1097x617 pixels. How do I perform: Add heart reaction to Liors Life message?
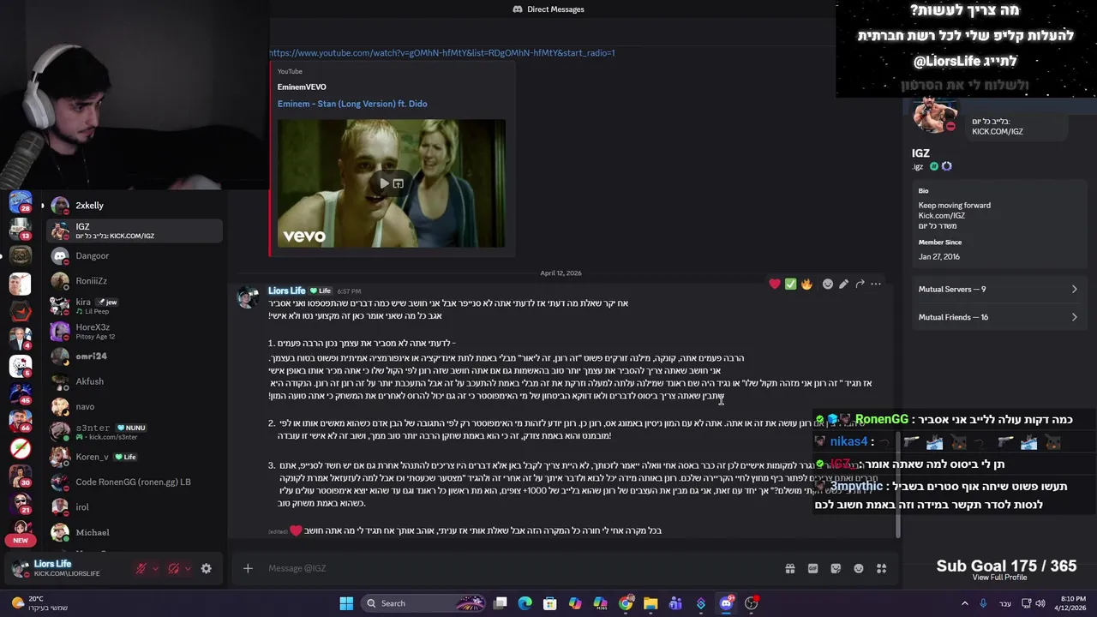pyautogui.click(x=775, y=284)
